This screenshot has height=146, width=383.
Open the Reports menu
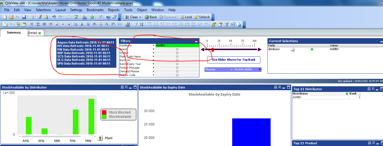coord(114,10)
